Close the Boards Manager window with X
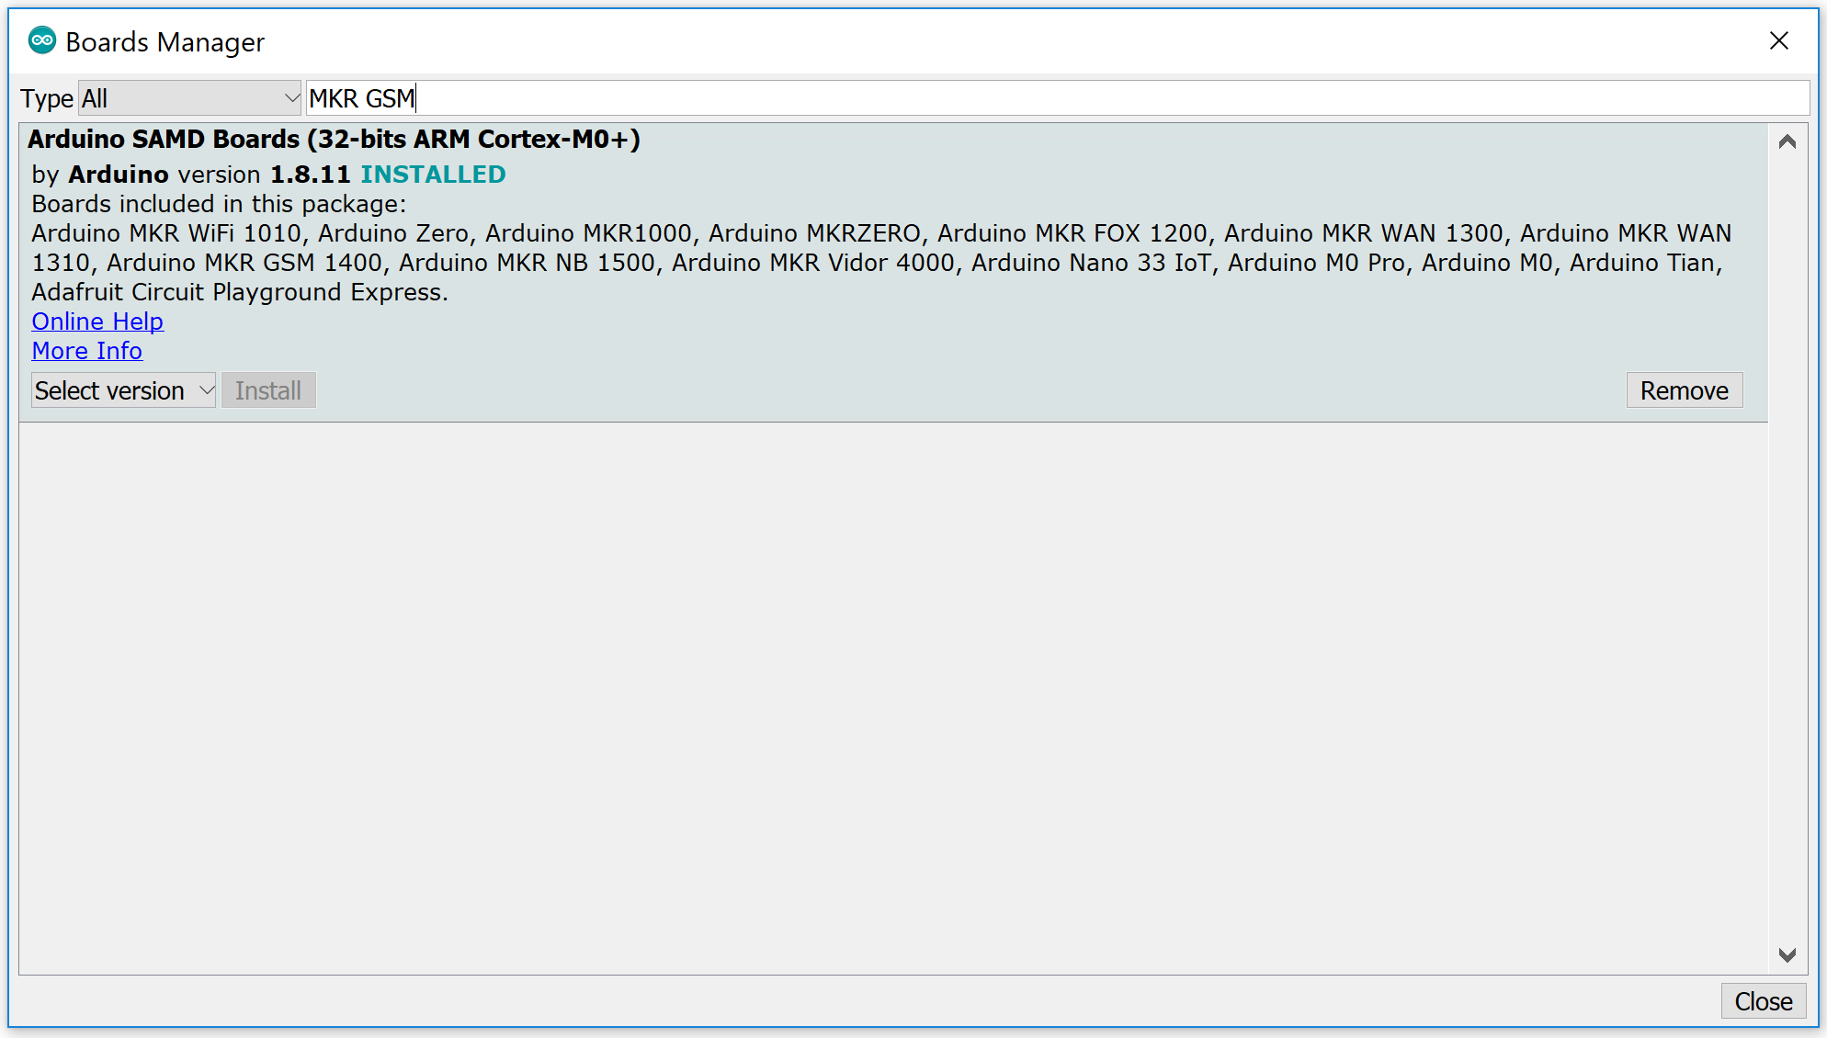 [1779, 41]
